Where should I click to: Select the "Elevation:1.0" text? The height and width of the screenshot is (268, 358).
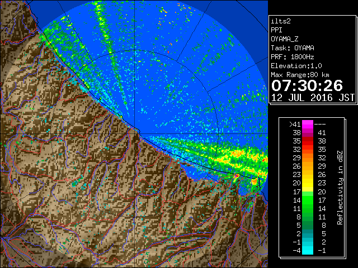click(x=296, y=66)
